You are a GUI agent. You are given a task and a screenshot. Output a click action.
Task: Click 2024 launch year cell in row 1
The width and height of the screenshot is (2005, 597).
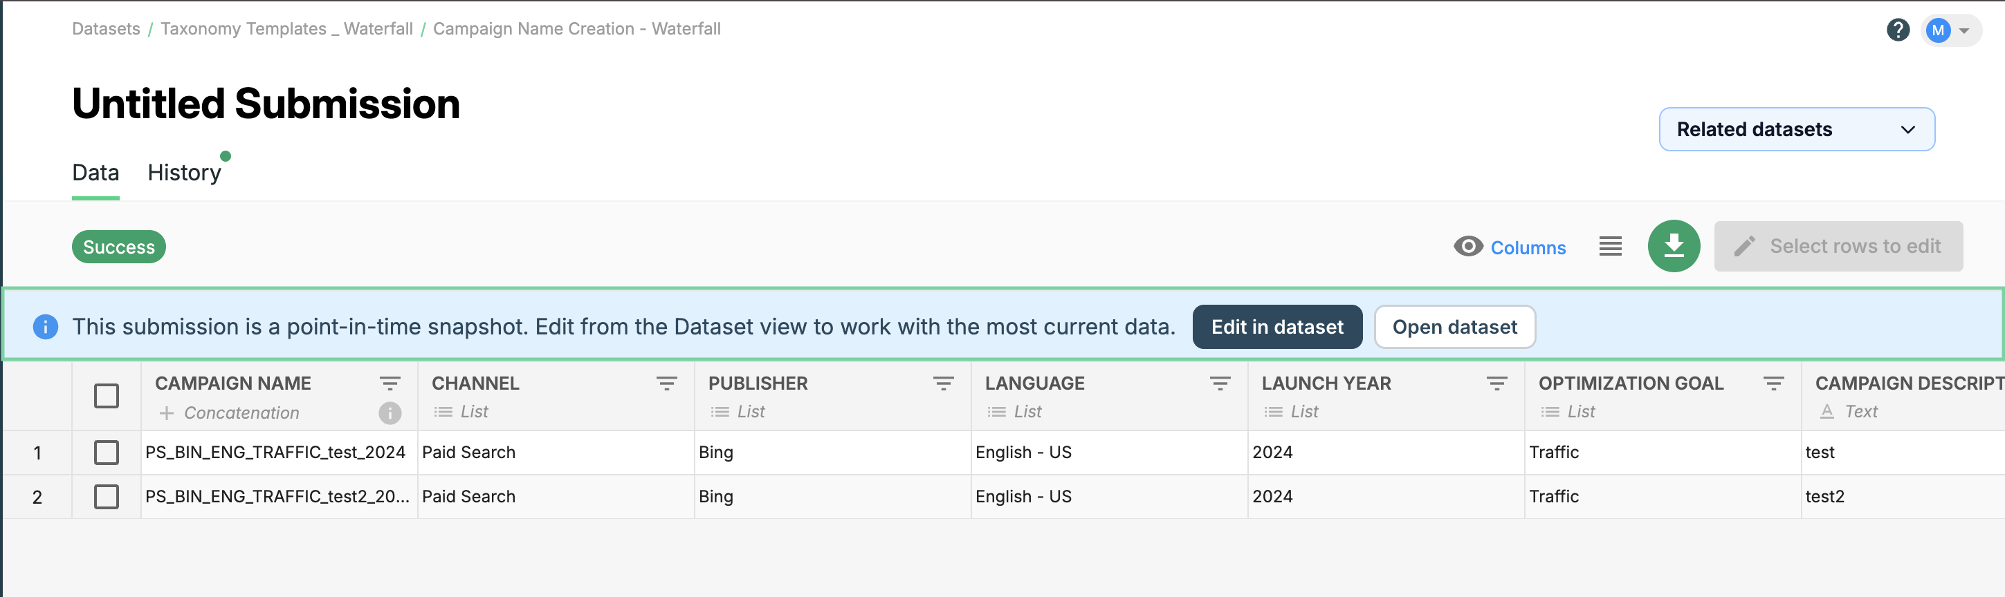tap(1386, 453)
